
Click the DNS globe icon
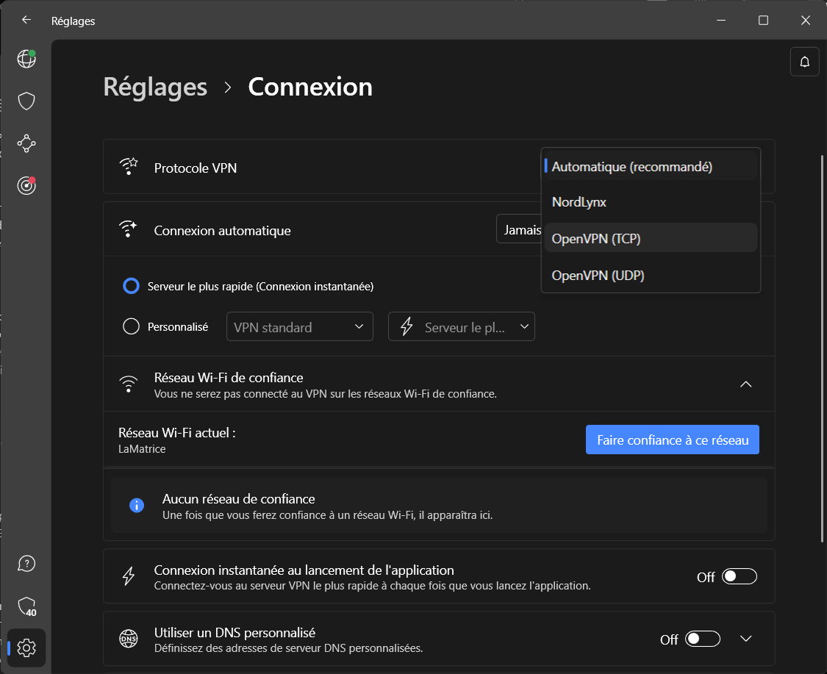tap(128, 639)
